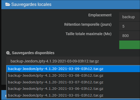Open the Sauvegardes disponibles backup dropdown
Image resolution: width=140 pixels, height=100 pixels.
click(x=73, y=61)
